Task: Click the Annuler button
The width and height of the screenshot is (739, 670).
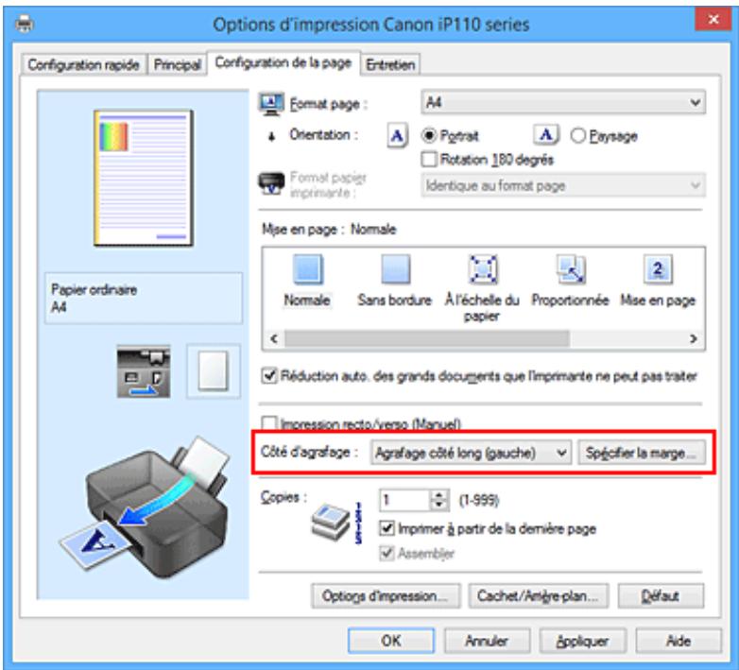Action: (487, 641)
